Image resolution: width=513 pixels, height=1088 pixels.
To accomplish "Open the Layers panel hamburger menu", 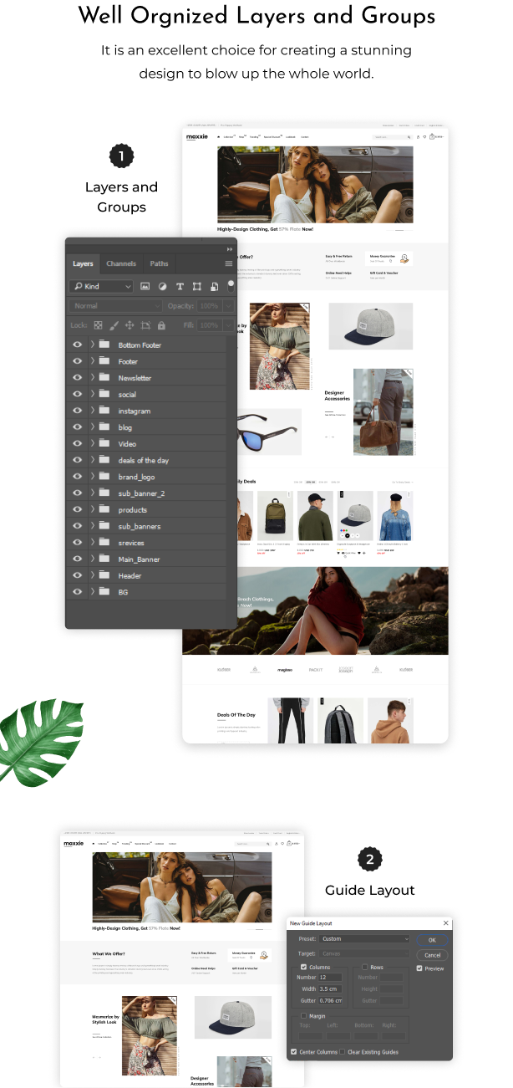I will coord(228,263).
